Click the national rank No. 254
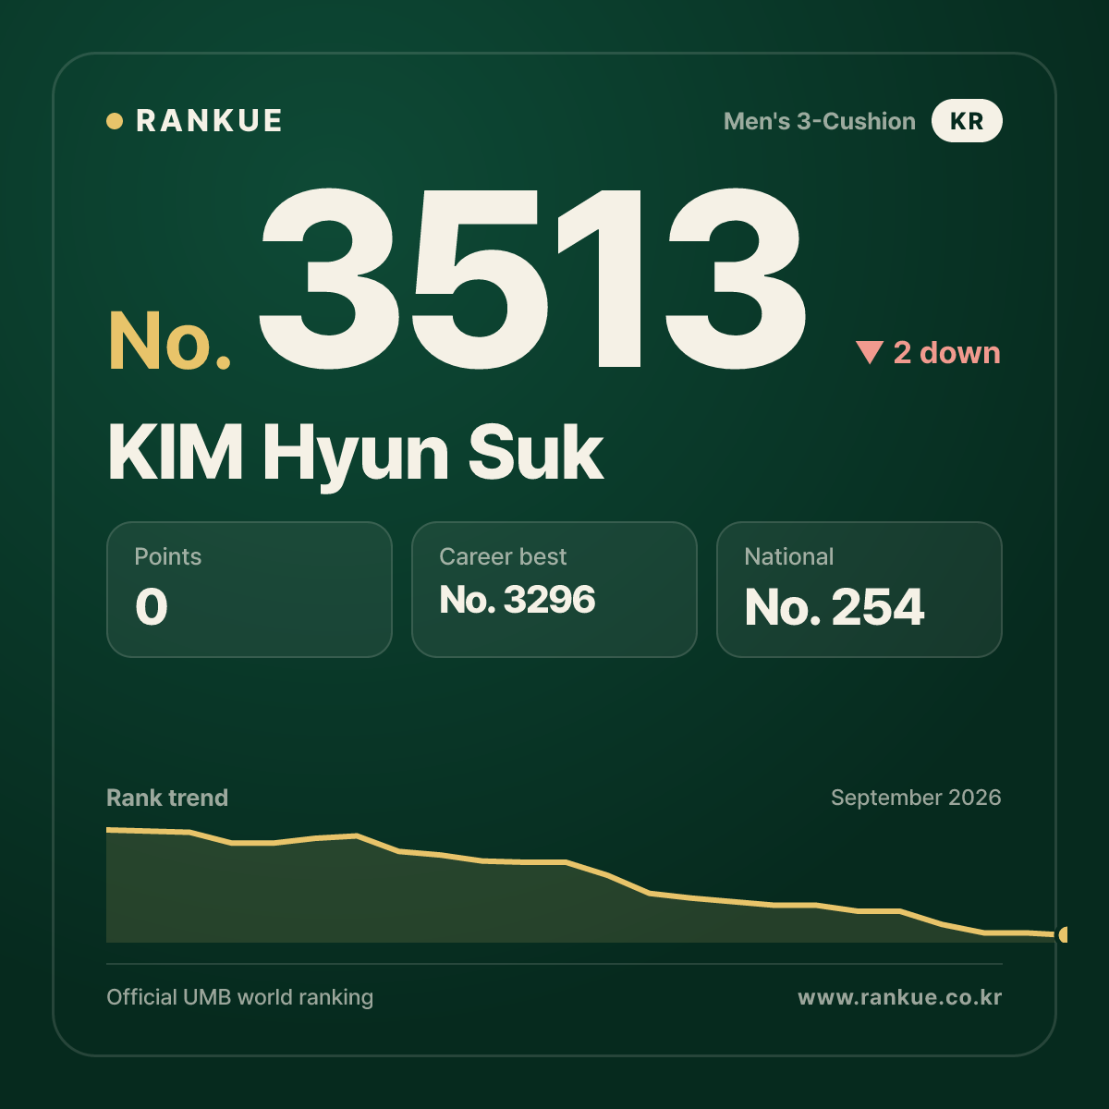The height and width of the screenshot is (1109, 1109). 835,607
